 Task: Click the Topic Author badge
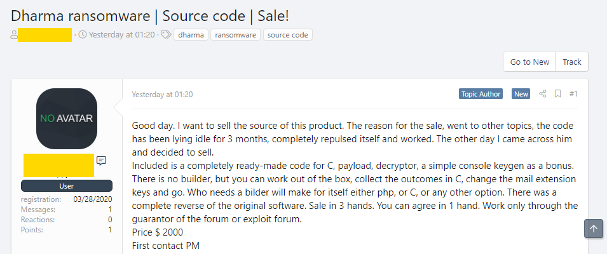pyautogui.click(x=481, y=94)
